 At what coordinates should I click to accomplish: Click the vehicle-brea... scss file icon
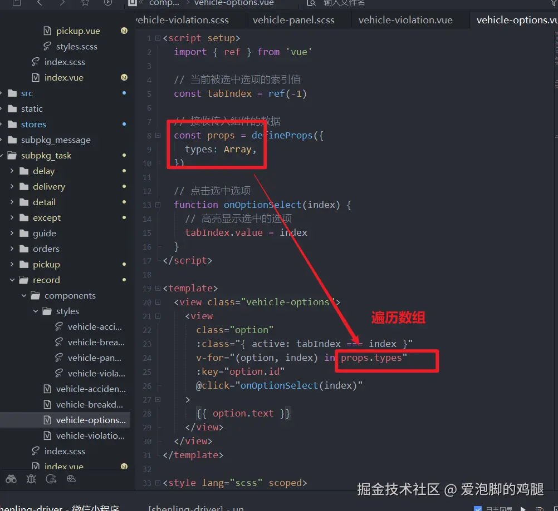(x=58, y=342)
